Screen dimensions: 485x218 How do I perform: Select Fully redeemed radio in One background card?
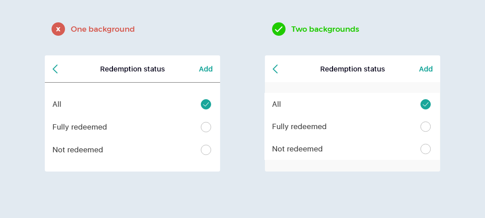(x=206, y=127)
